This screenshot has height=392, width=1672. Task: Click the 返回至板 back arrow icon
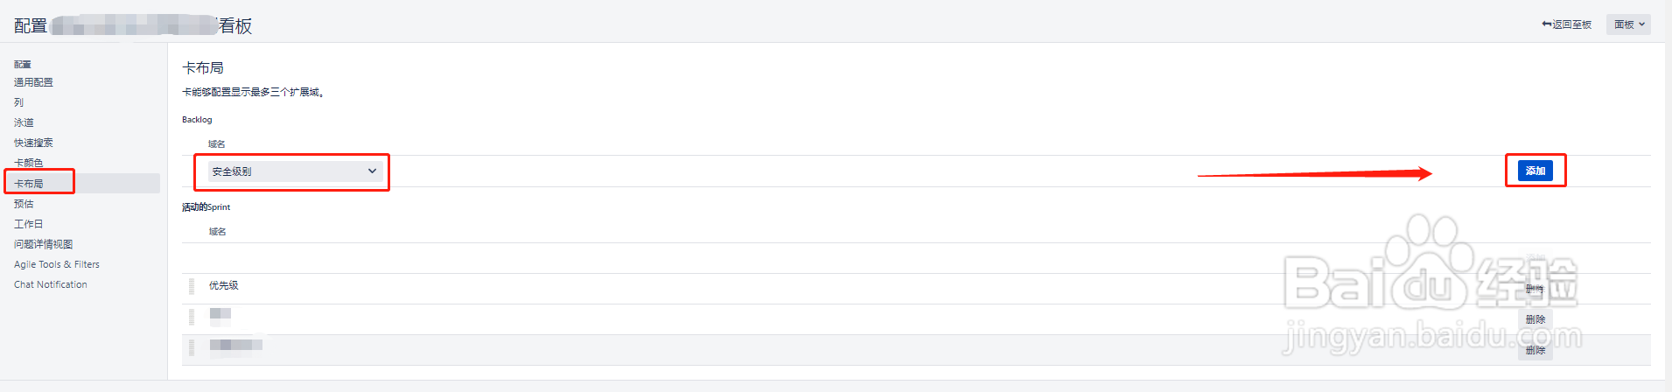click(1546, 24)
